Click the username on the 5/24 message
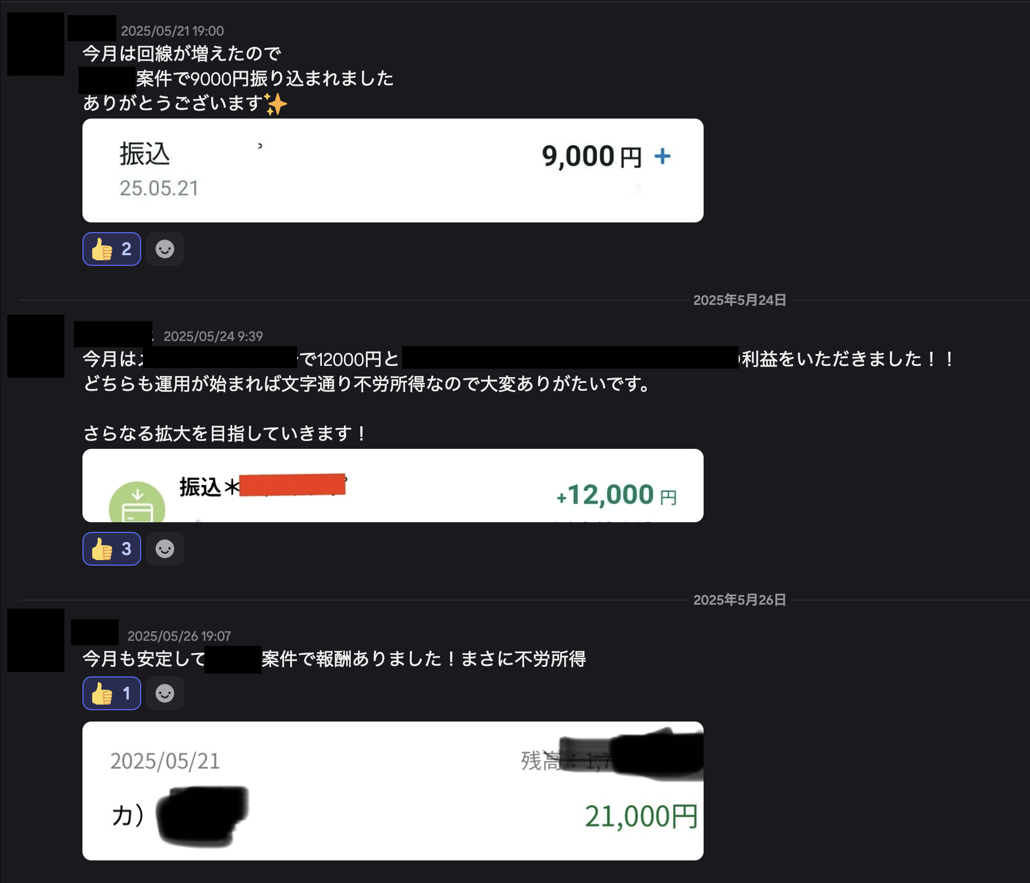This screenshot has width=1030, height=883. (113, 334)
